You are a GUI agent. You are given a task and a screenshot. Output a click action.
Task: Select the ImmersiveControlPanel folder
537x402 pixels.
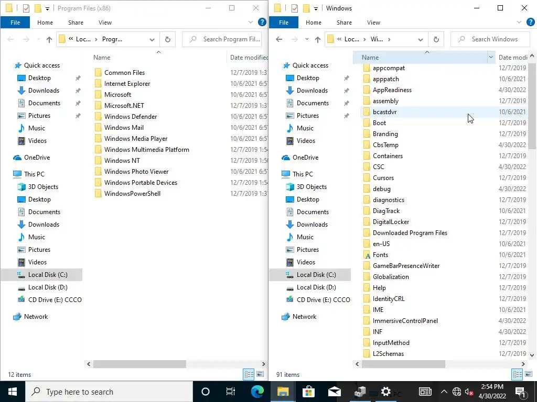405,321
